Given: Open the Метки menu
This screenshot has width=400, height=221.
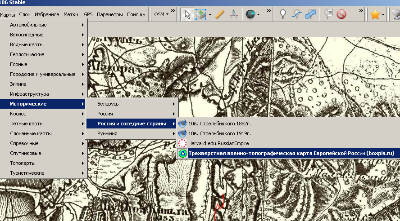Looking at the screenshot, I should (x=71, y=14).
